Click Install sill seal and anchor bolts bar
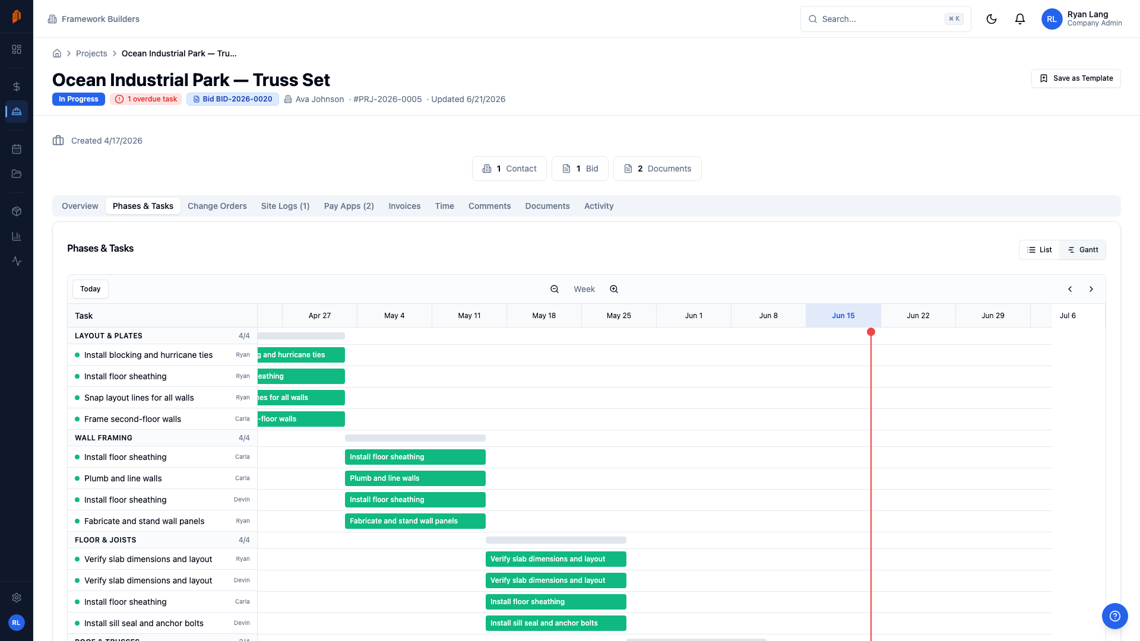1140x641 pixels. pyautogui.click(x=556, y=623)
